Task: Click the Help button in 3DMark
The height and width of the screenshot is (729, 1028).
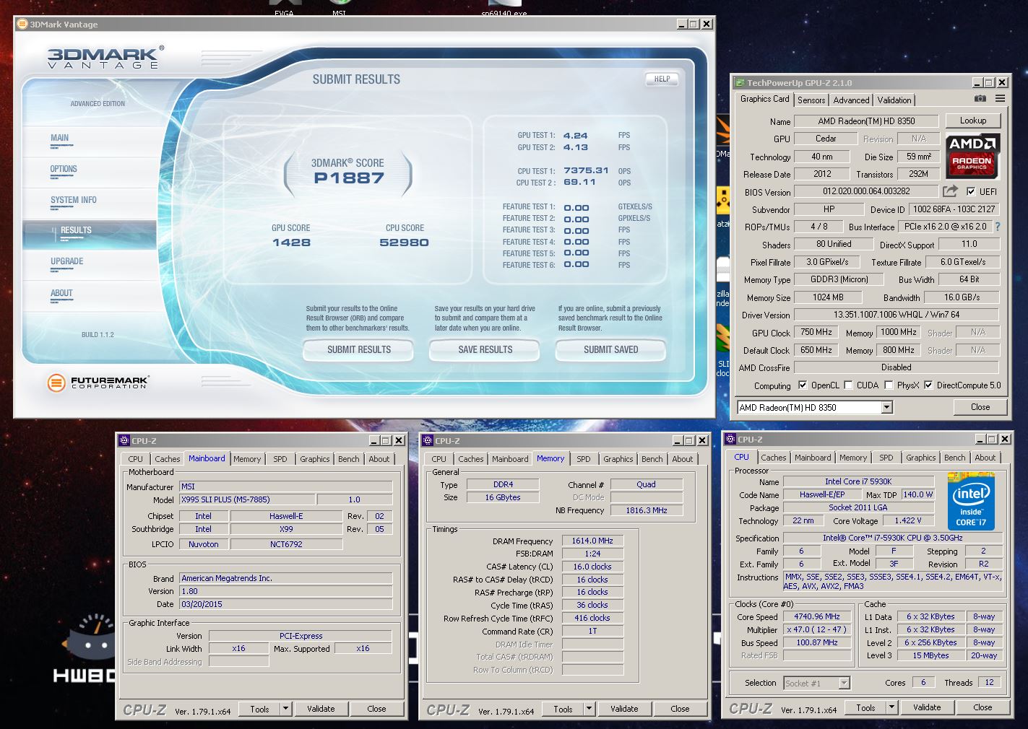Action: click(x=662, y=79)
